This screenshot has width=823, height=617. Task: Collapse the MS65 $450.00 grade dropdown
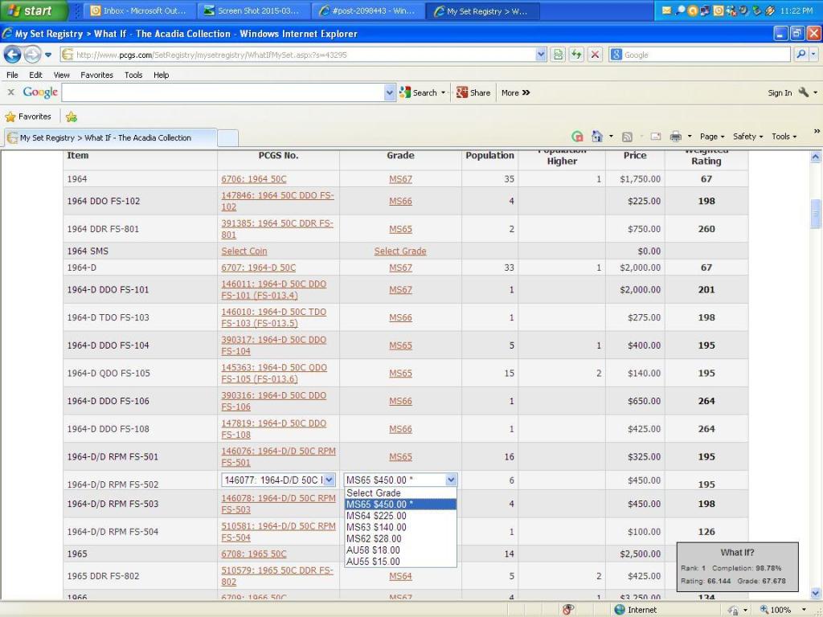[x=451, y=480]
